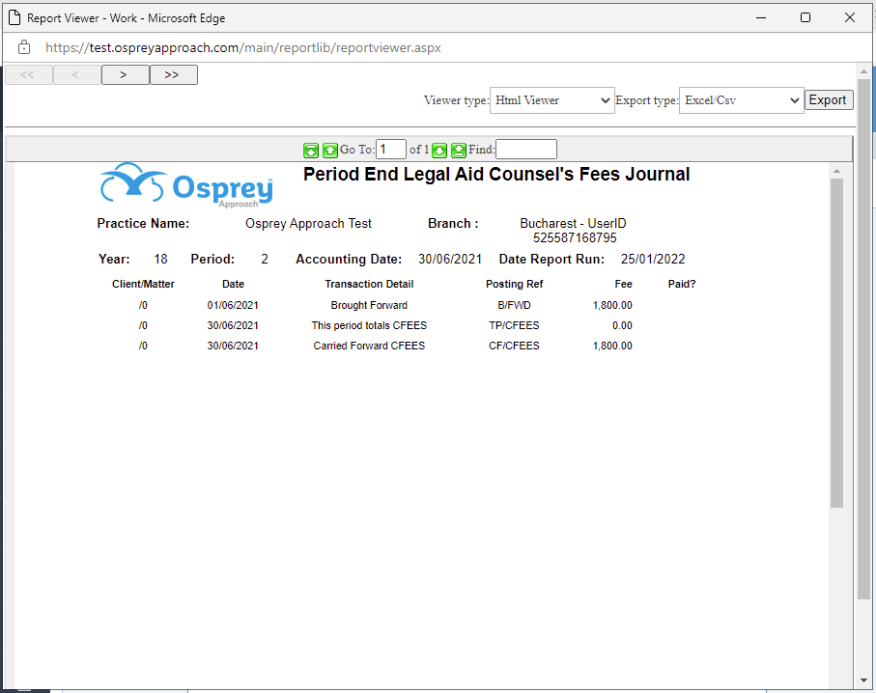Click the 'Year:' label
The height and width of the screenshot is (693, 876).
114,259
